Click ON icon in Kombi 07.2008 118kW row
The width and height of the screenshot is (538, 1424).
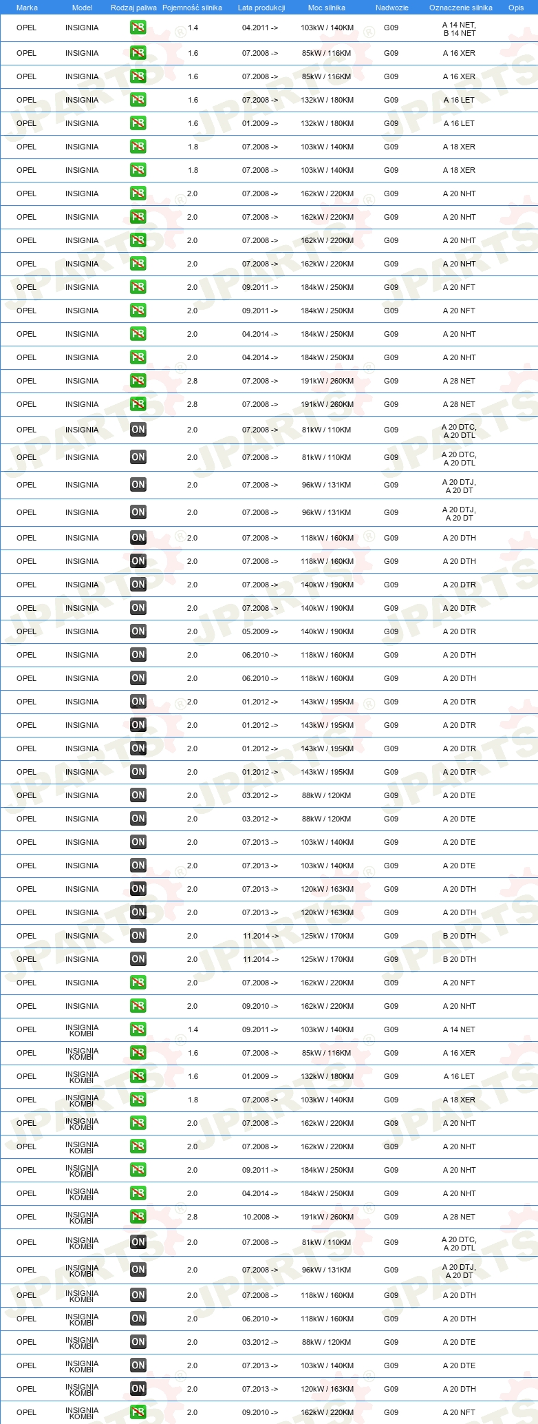tap(138, 1295)
